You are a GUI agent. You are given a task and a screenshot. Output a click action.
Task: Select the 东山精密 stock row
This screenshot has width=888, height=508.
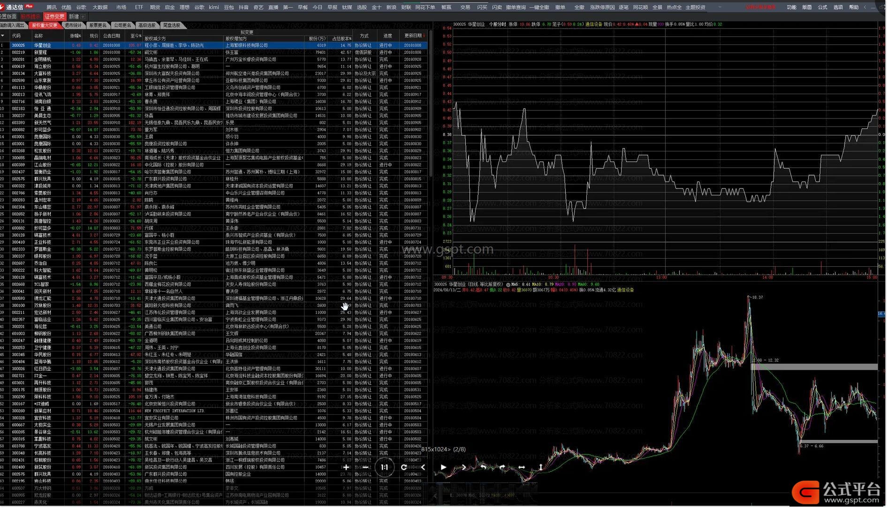[213, 207]
